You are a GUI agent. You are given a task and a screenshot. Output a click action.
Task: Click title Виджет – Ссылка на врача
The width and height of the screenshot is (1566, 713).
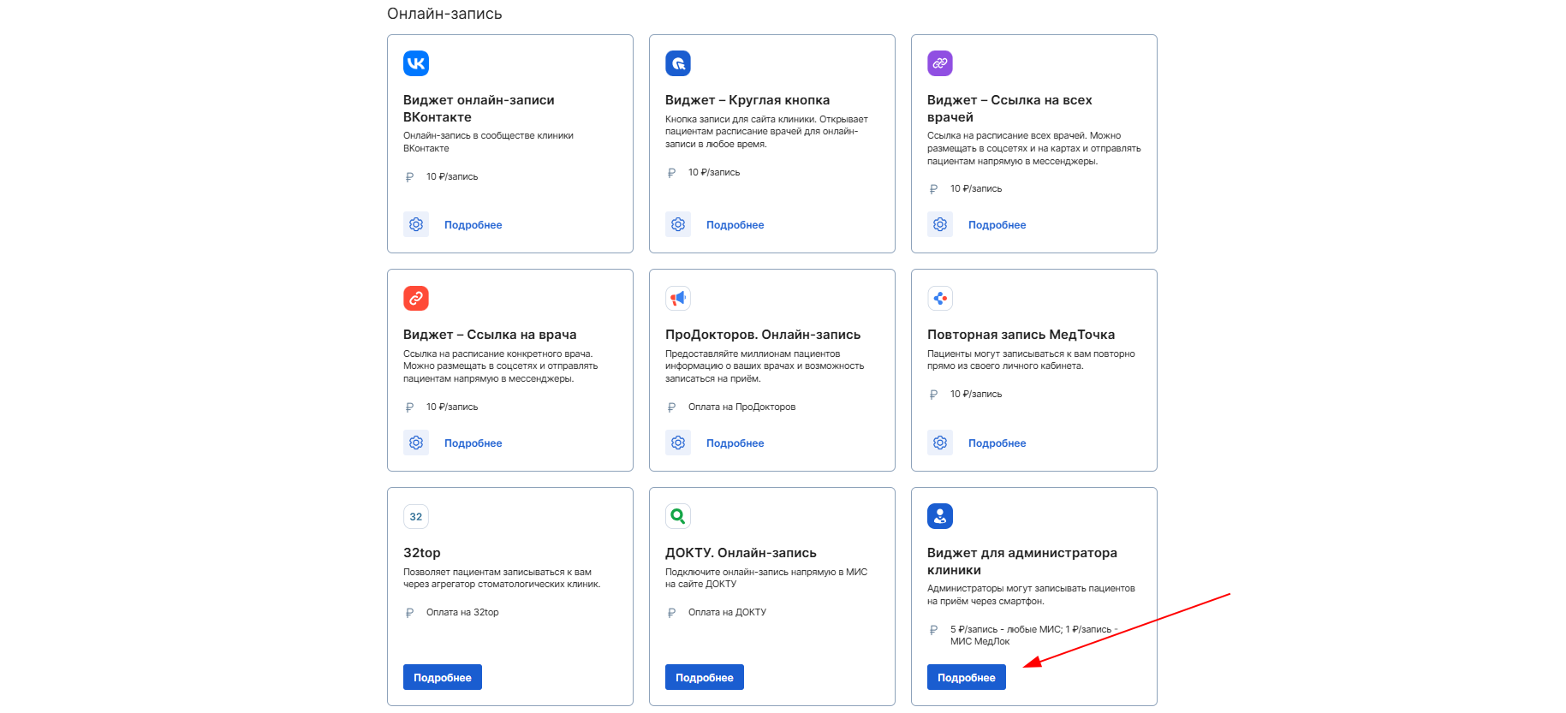click(490, 335)
